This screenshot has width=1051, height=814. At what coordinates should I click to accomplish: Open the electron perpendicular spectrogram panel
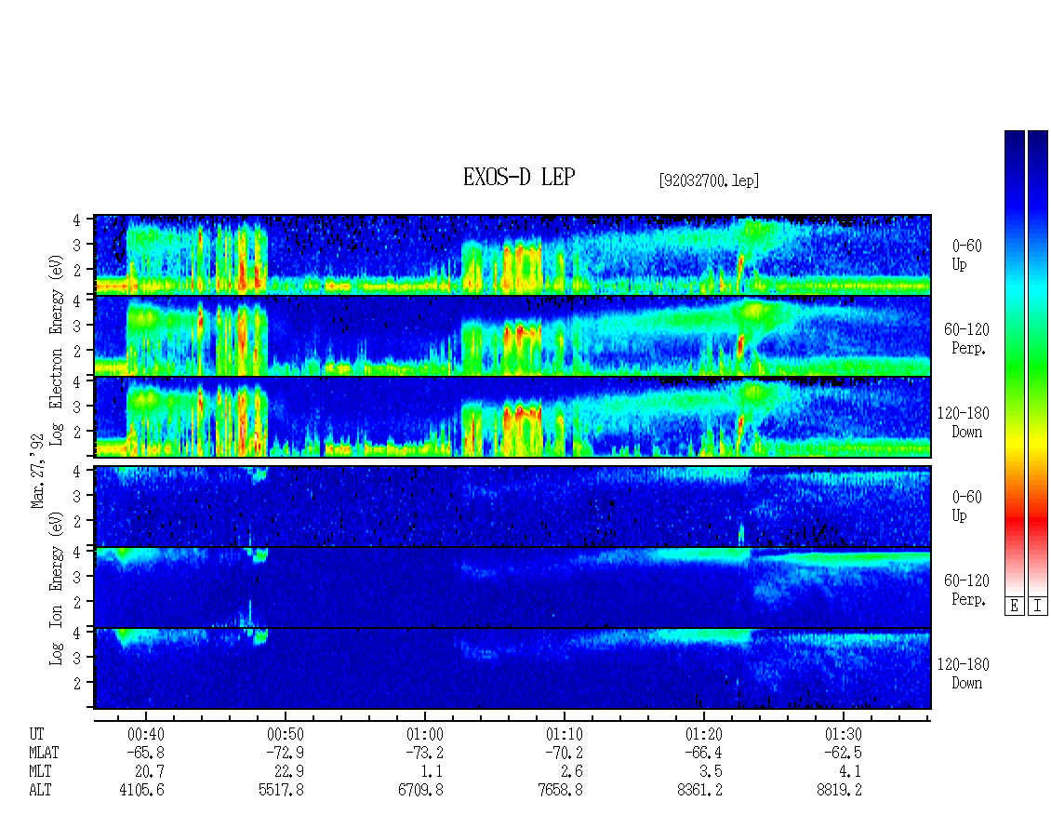512,336
